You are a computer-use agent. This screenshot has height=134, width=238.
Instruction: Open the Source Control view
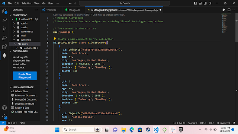(4, 29)
